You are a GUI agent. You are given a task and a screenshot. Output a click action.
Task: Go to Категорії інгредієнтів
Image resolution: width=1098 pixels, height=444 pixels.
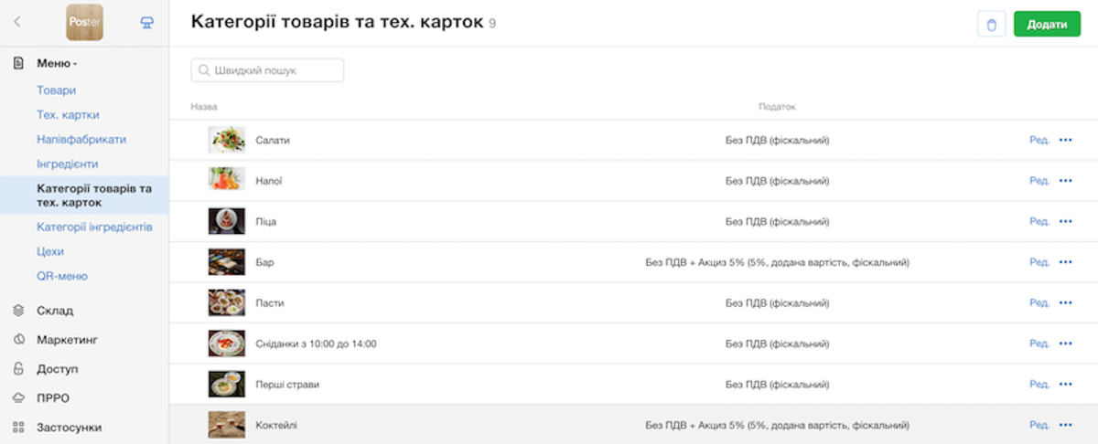click(x=94, y=227)
